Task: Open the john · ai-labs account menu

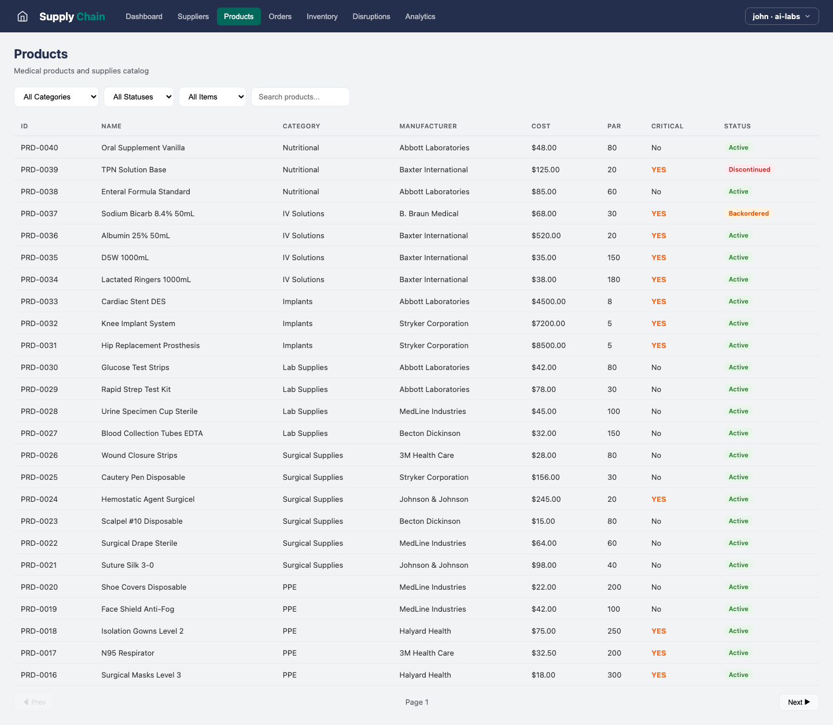Action: pyautogui.click(x=782, y=16)
